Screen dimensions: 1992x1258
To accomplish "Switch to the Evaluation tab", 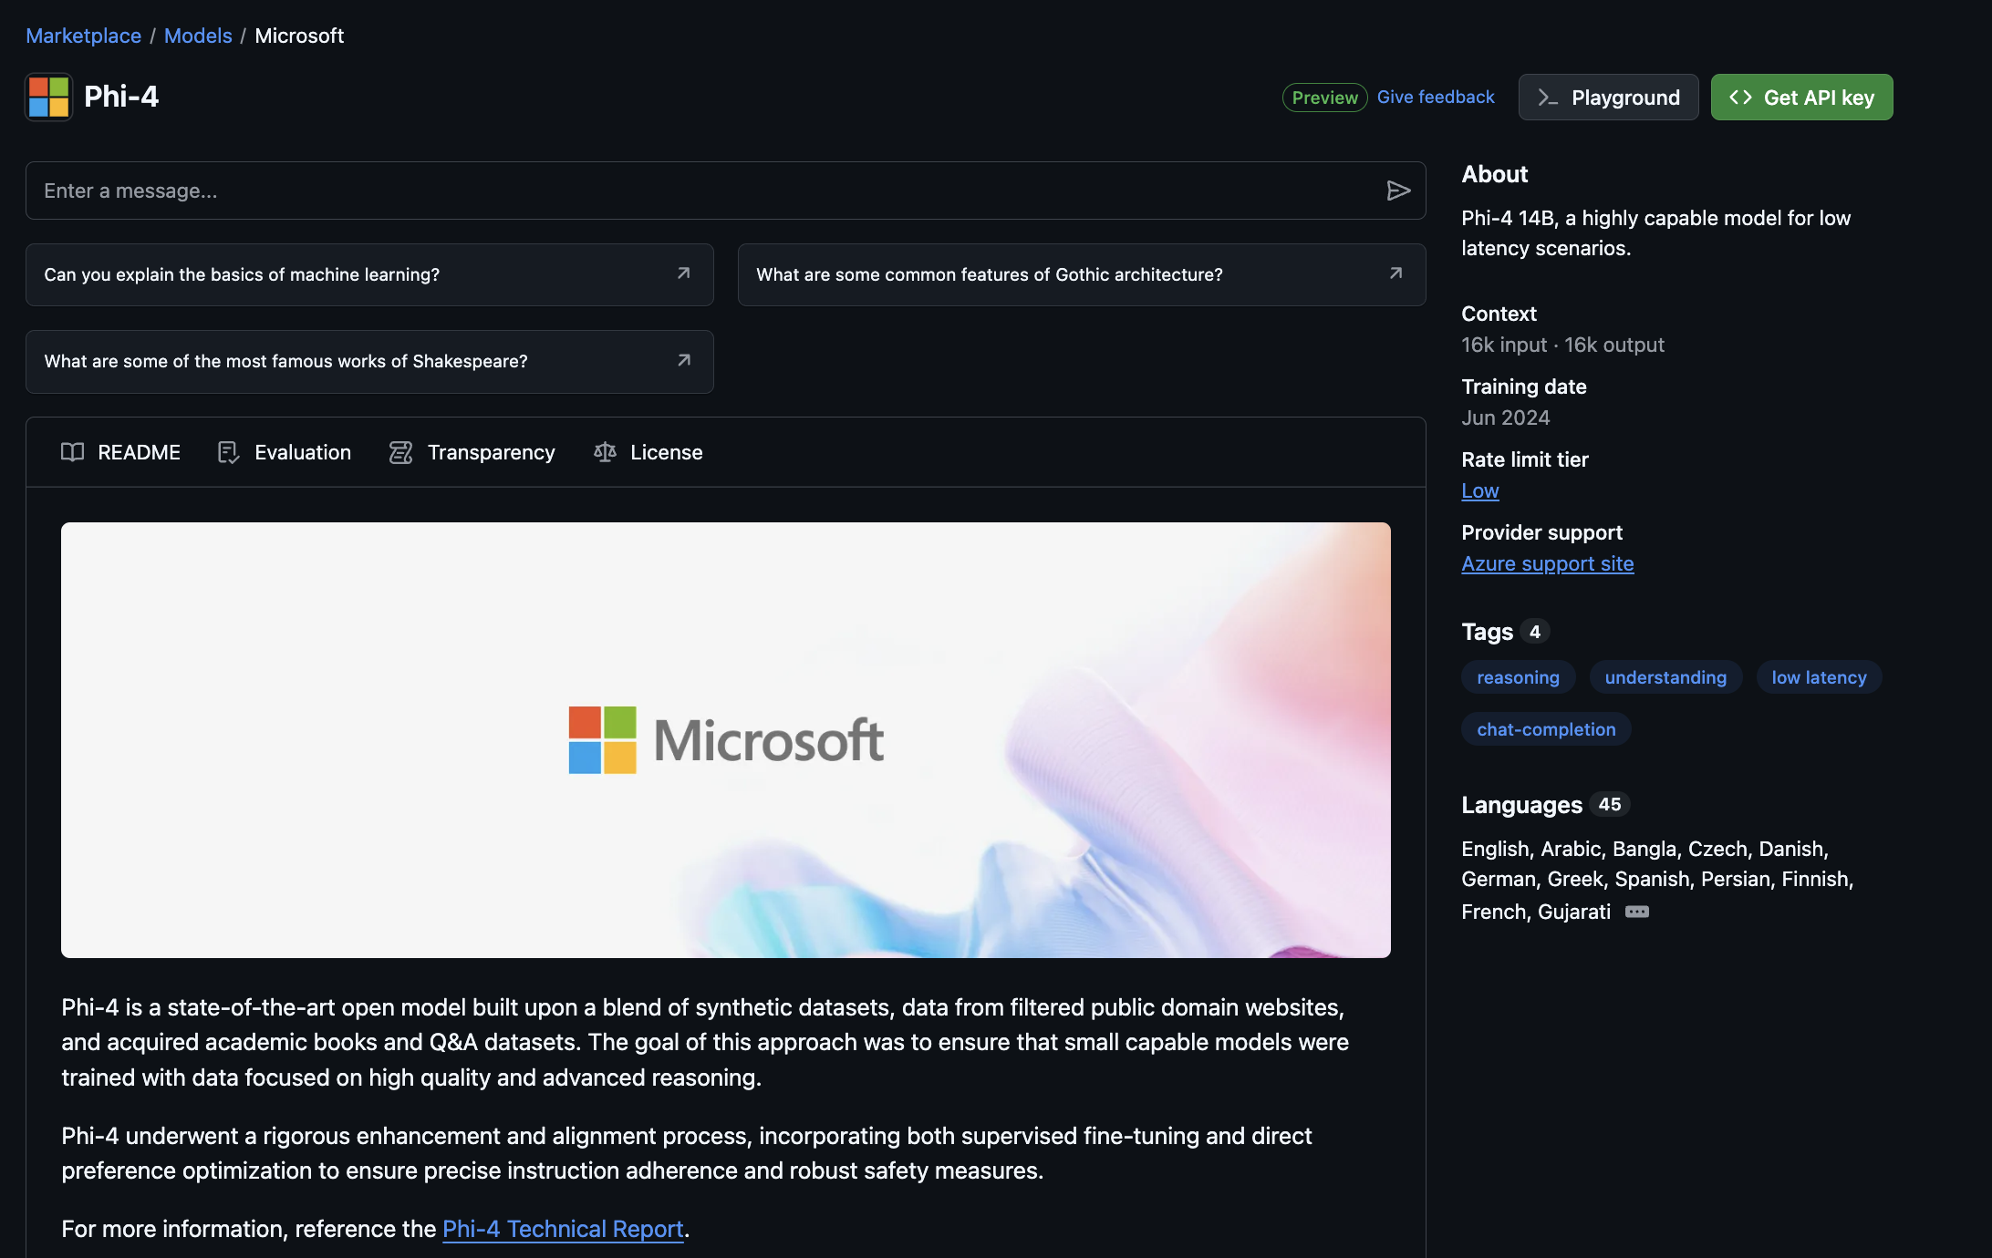I will click(x=285, y=452).
